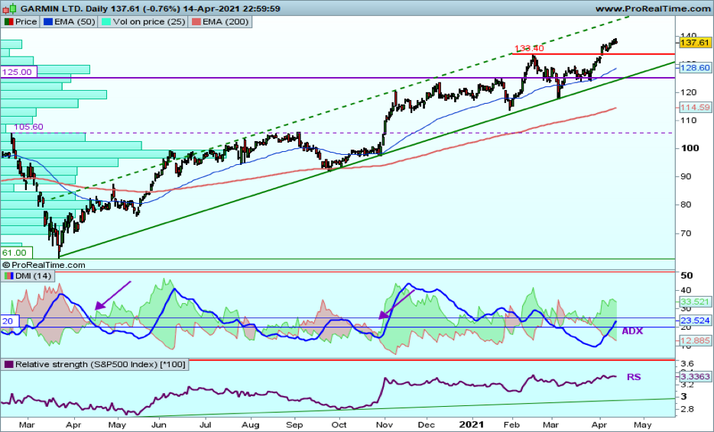Viewport: 714px width, 432px height.
Task: Click the ADX value tag 23.524
Action: (695, 320)
